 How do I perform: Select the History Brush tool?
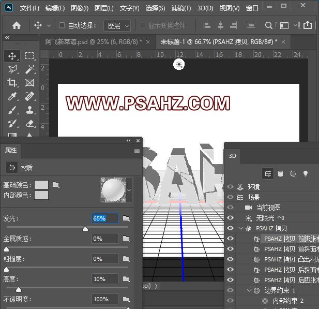pos(12,123)
